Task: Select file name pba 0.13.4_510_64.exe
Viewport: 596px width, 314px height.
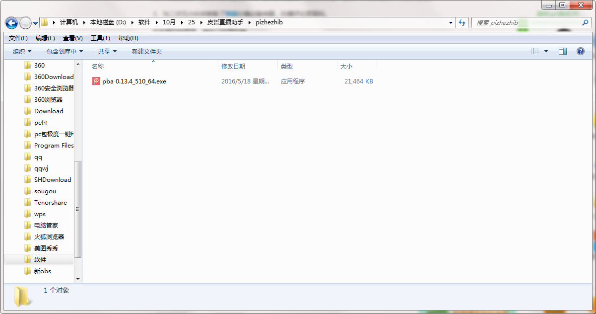Action: pos(134,81)
